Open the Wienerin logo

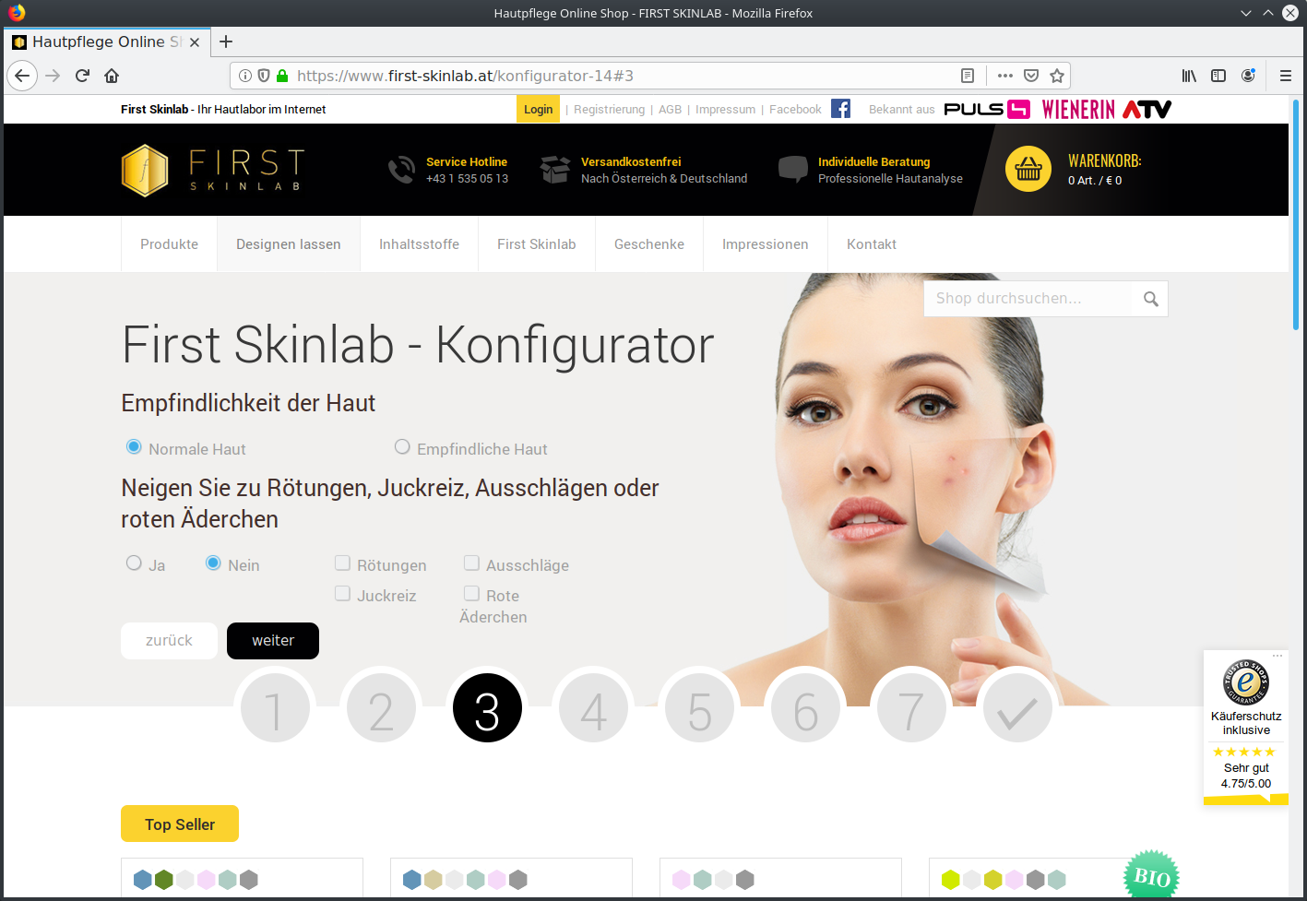coord(1078,109)
